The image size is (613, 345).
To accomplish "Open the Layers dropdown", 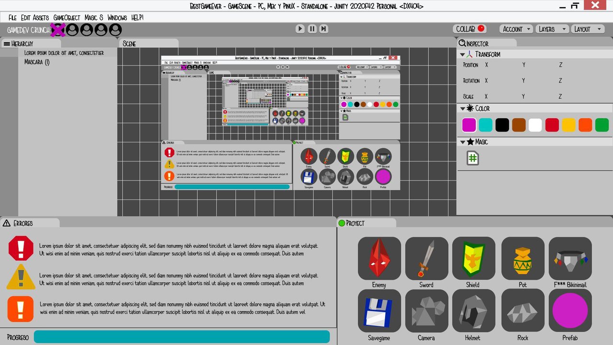I will [x=552, y=29].
